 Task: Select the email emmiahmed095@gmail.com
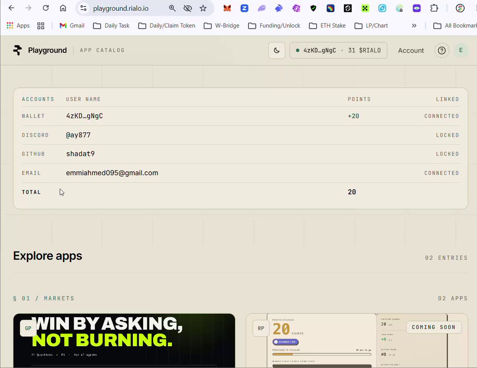point(112,173)
